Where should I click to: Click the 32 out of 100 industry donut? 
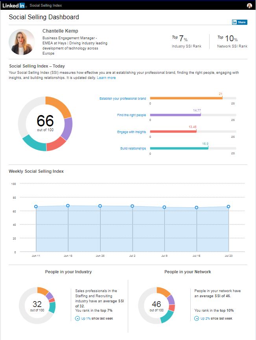[37, 305]
